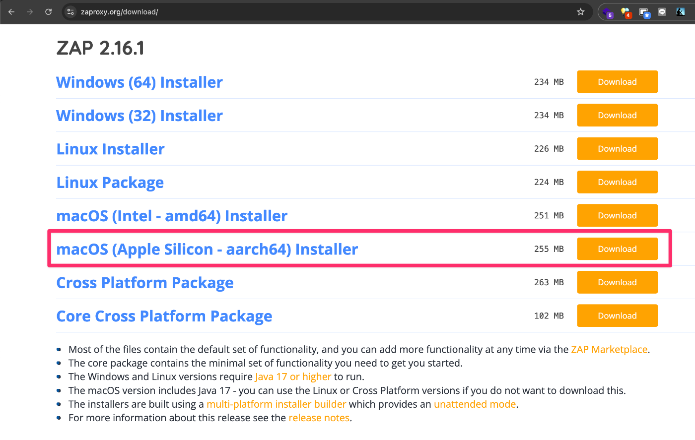Open the Cross Platform Package link

point(145,283)
